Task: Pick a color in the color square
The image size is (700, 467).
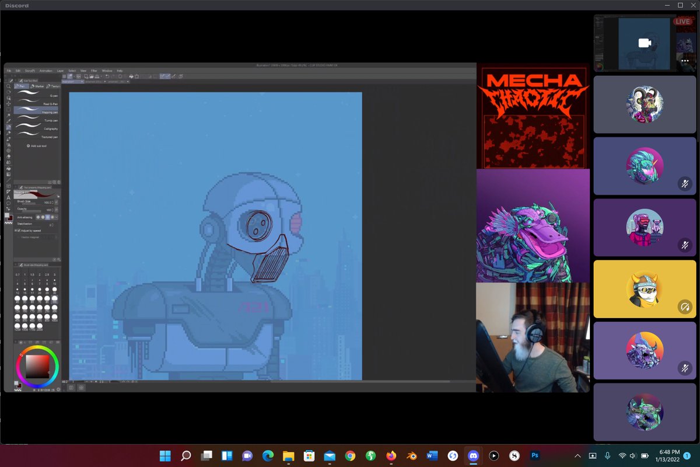Action: click(x=37, y=366)
